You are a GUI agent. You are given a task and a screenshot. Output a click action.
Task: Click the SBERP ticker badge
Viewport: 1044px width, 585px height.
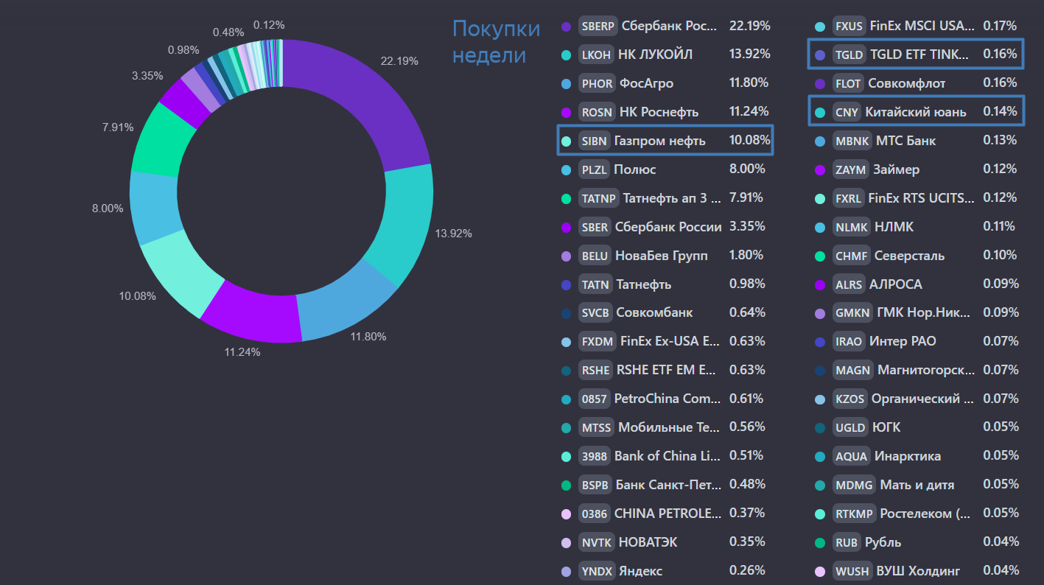598,26
